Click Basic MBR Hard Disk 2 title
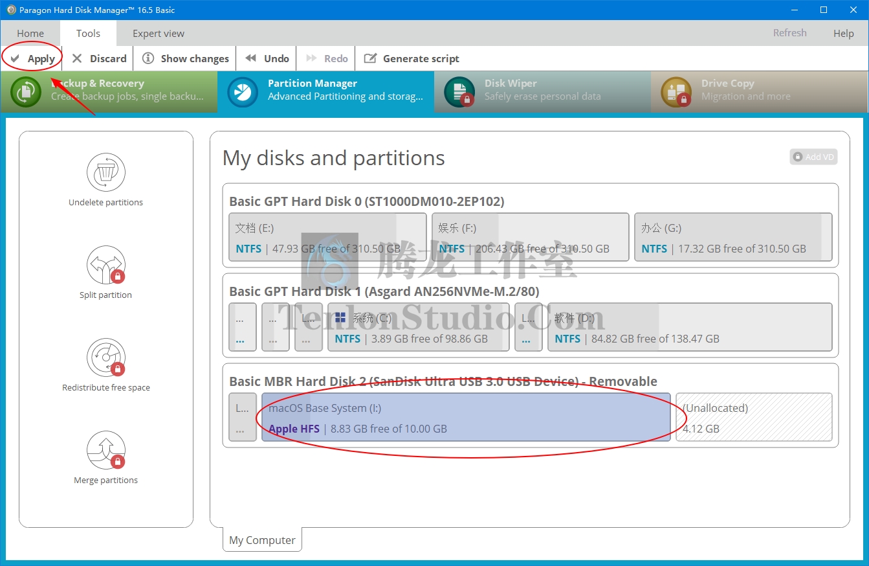The width and height of the screenshot is (869, 566). [x=443, y=381]
